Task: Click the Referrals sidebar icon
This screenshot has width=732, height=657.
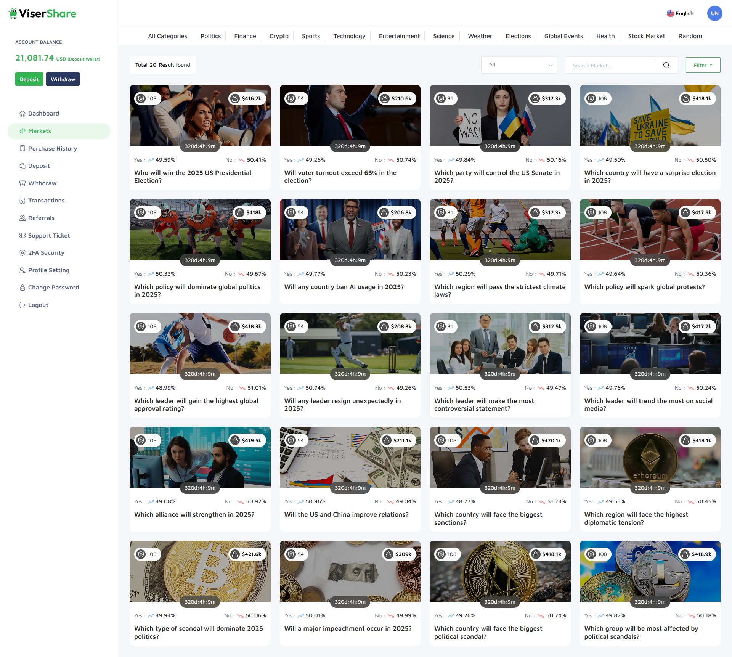Action: [22, 218]
